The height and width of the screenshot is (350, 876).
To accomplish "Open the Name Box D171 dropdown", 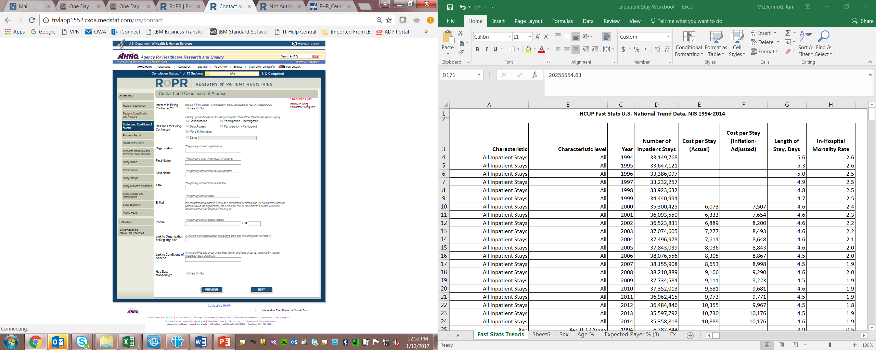I will [x=479, y=75].
